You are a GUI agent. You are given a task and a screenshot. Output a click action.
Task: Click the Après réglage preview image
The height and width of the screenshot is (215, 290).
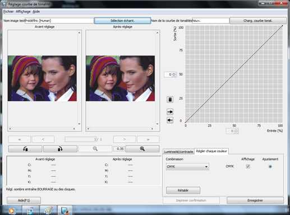tap(120, 78)
